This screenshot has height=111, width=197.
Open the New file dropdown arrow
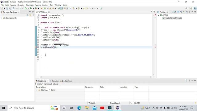tap(5, 8)
